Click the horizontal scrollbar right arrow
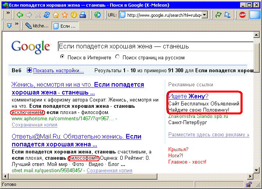Image resolution: width=262 pixels, height=189 pixels. pos(250,176)
